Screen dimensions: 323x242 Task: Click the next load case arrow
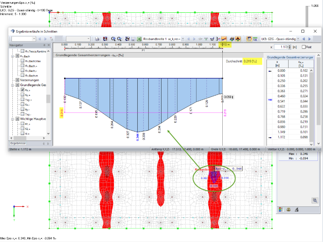point(309,39)
